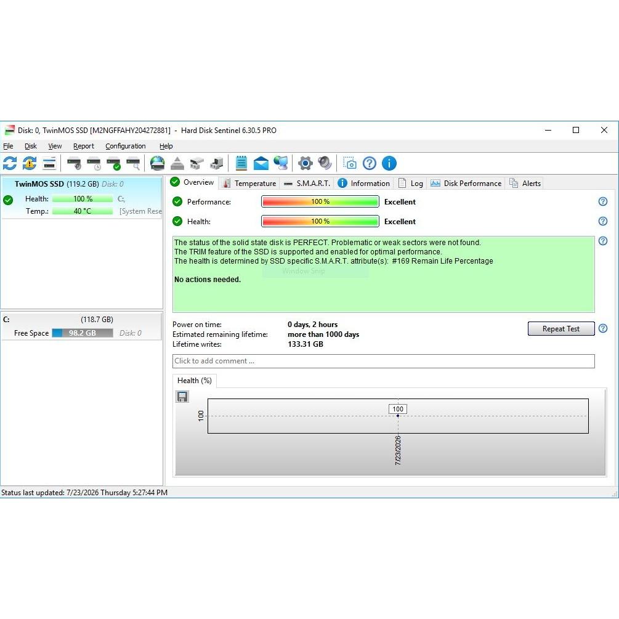Image resolution: width=619 pixels, height=619 pixels.
Task: Click the '0 days, 2 hours' power on value
Action: tap(313, 325)
